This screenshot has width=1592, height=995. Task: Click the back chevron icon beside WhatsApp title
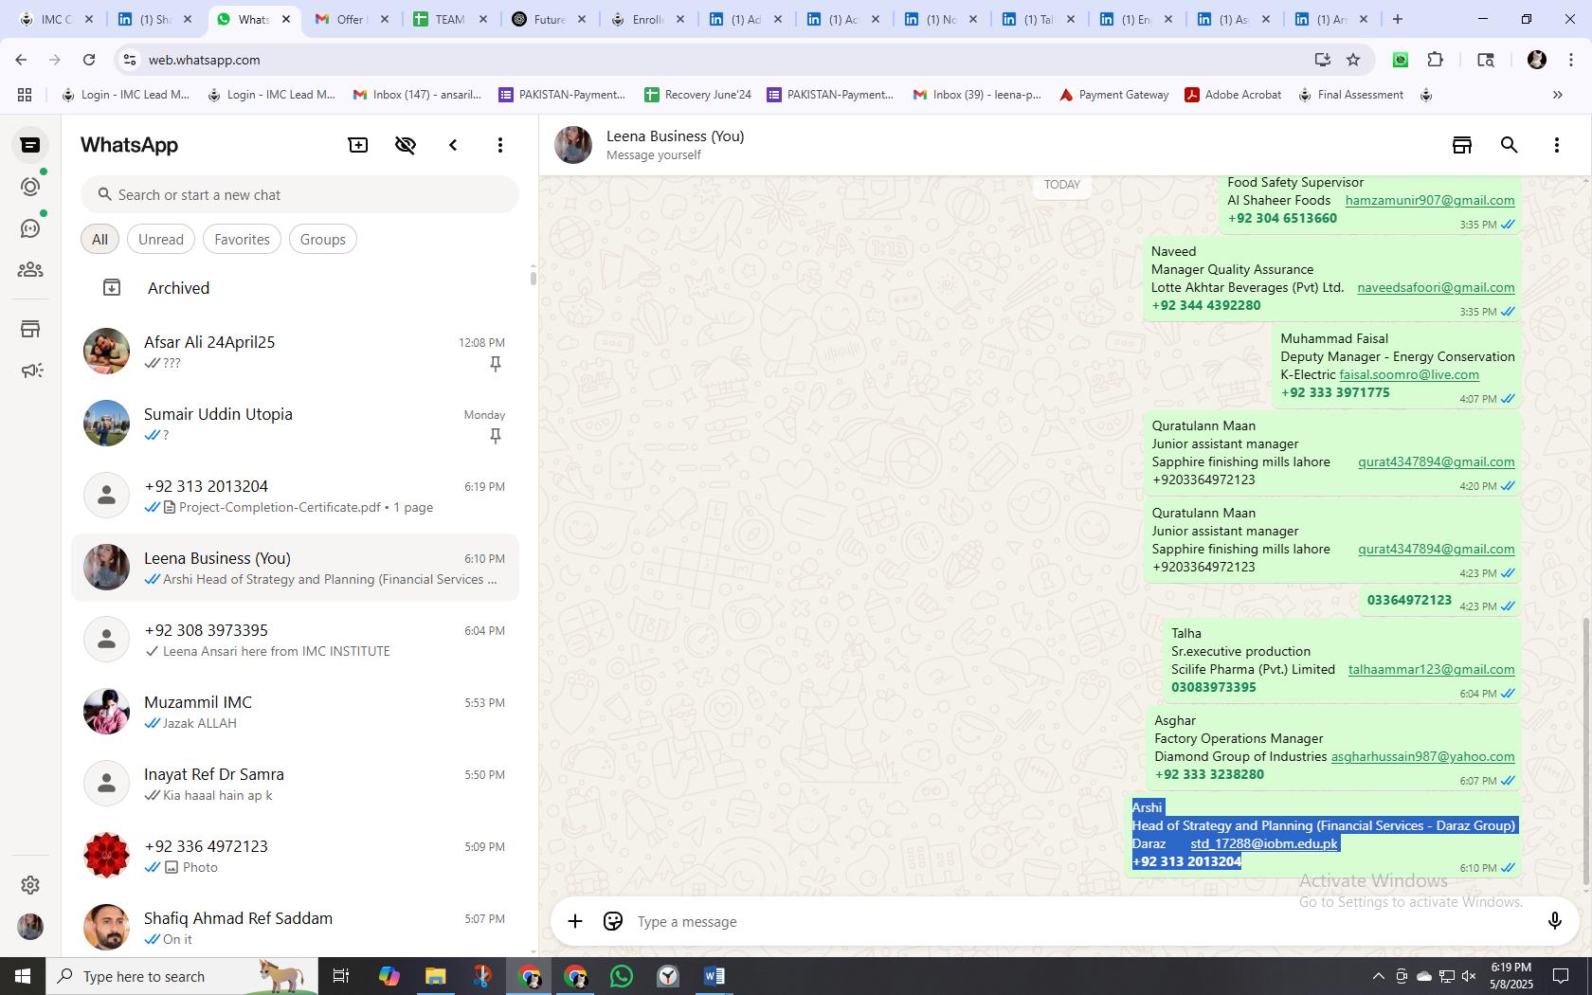click(x=453, y=145)
